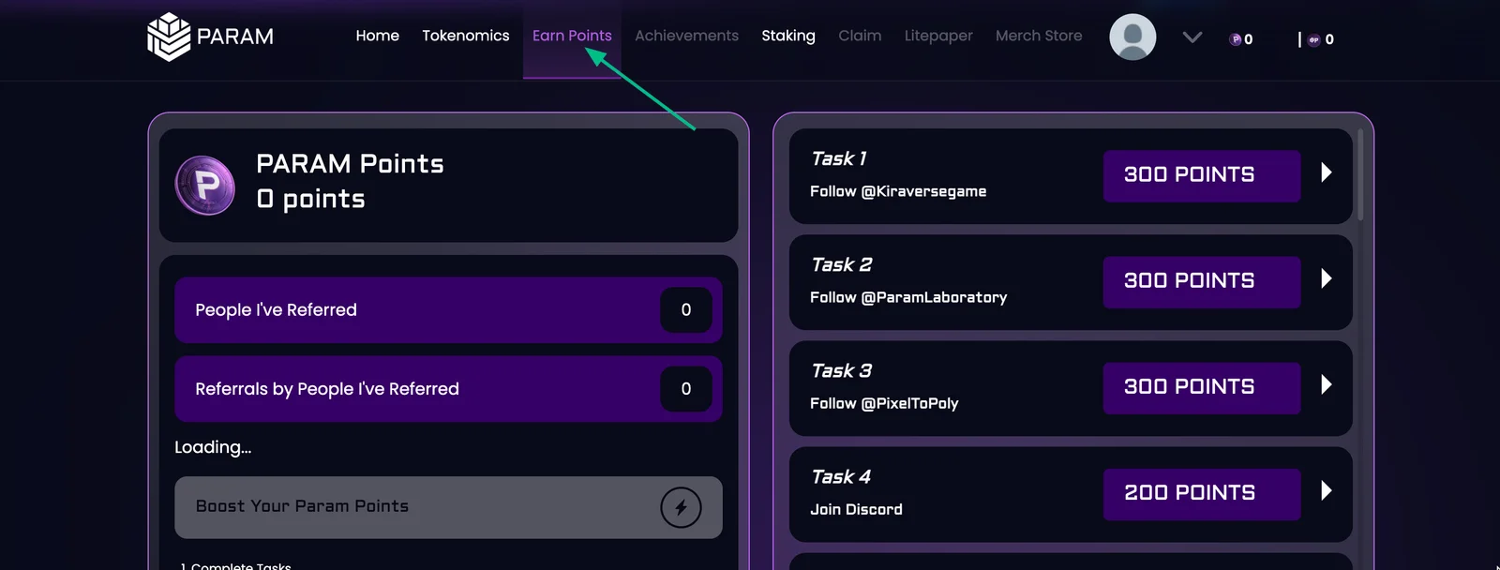Viewport: 1500px width, 570px height.
Task: Expand Task 3 arrow
Action: coord(1327,384)
